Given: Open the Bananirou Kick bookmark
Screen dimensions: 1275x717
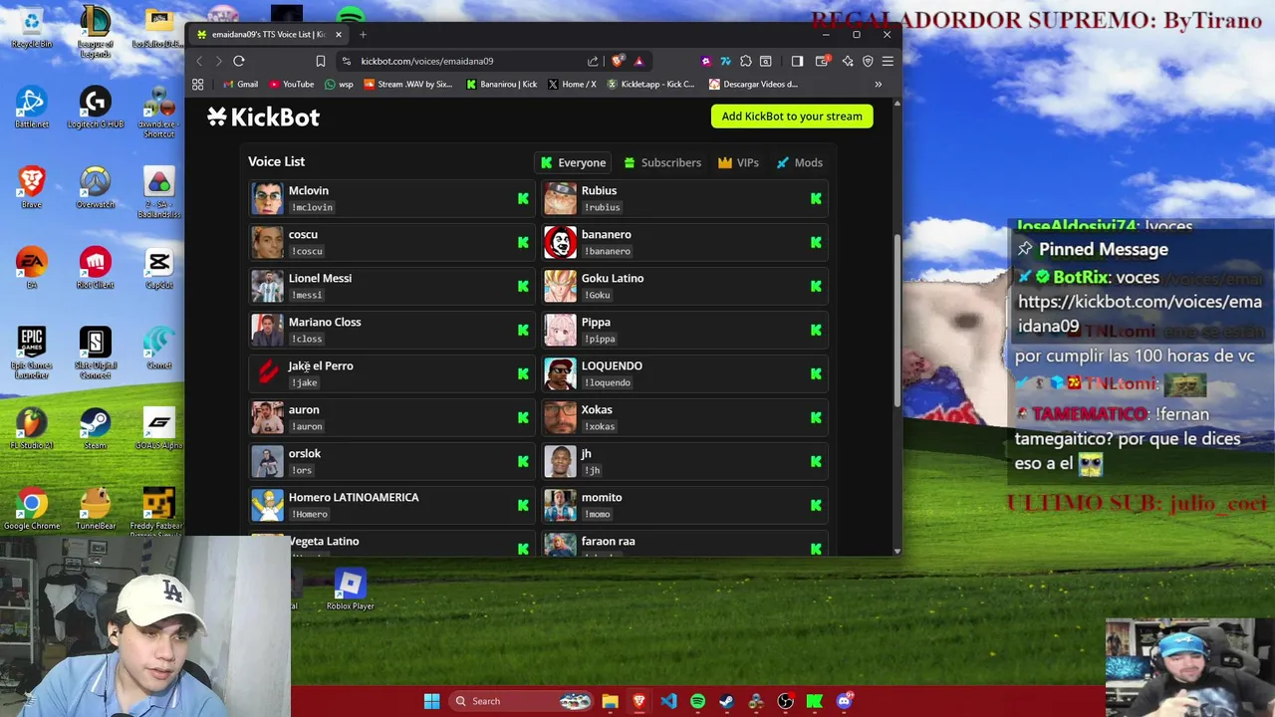Looking at the screenshot, I should coord(502,85).
